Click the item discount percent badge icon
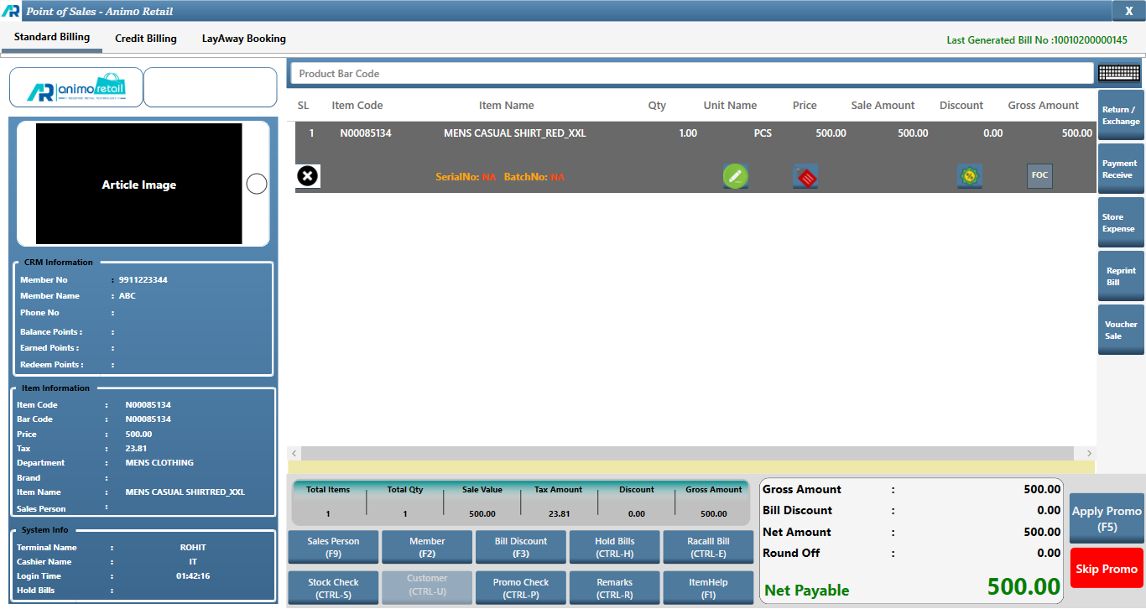This screenshot has width=1146, height=609. click(970, 176)
